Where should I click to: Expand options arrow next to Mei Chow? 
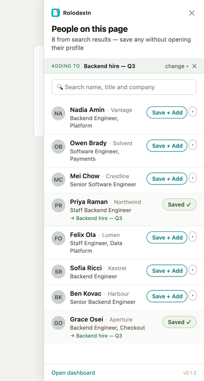192,178
